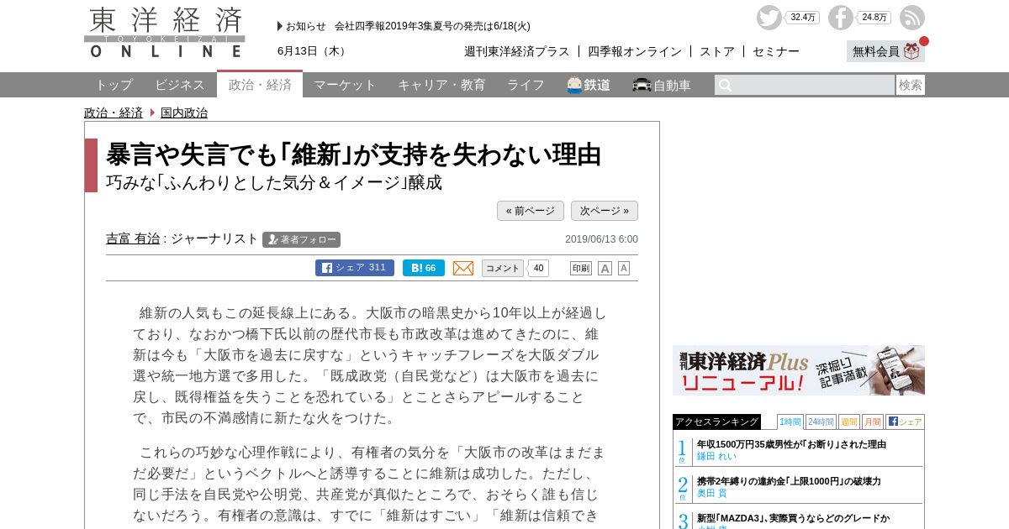Open 週刊東洋経済プラス link
Image resolution: width=1009 pixels, height=529 pixels.
point(517,51)
